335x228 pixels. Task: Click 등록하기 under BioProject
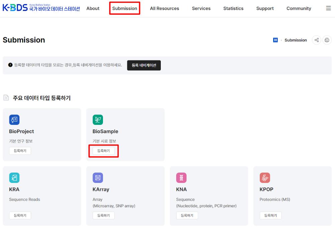pos(20,151)
